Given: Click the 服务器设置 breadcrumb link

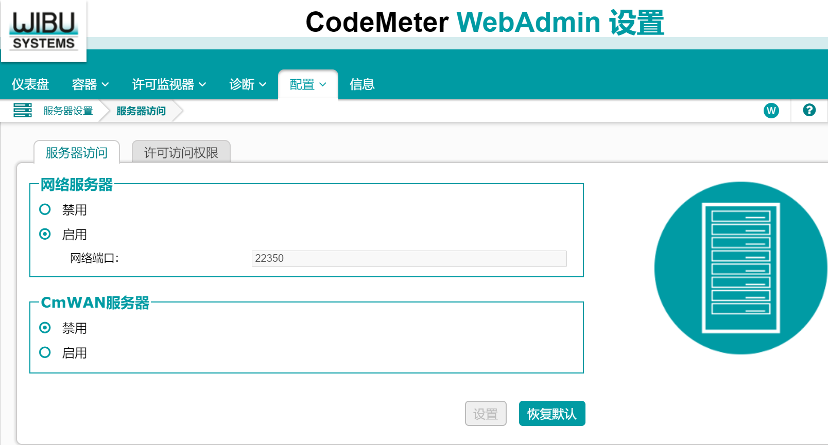Looking at the screenshot, I should tap(68, 111).
